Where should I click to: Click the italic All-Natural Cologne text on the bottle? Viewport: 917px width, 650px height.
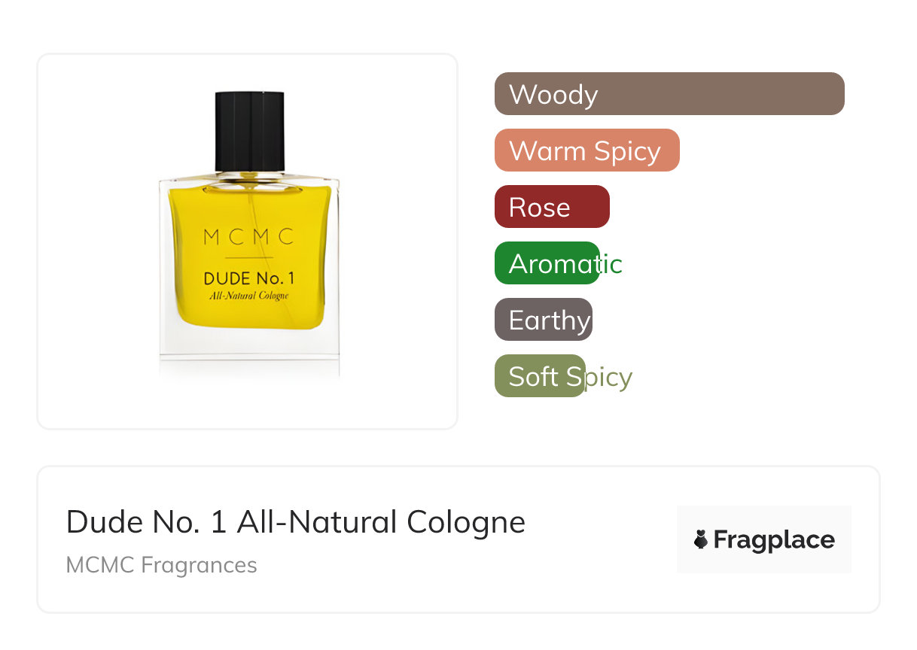[x=249, y=296]
